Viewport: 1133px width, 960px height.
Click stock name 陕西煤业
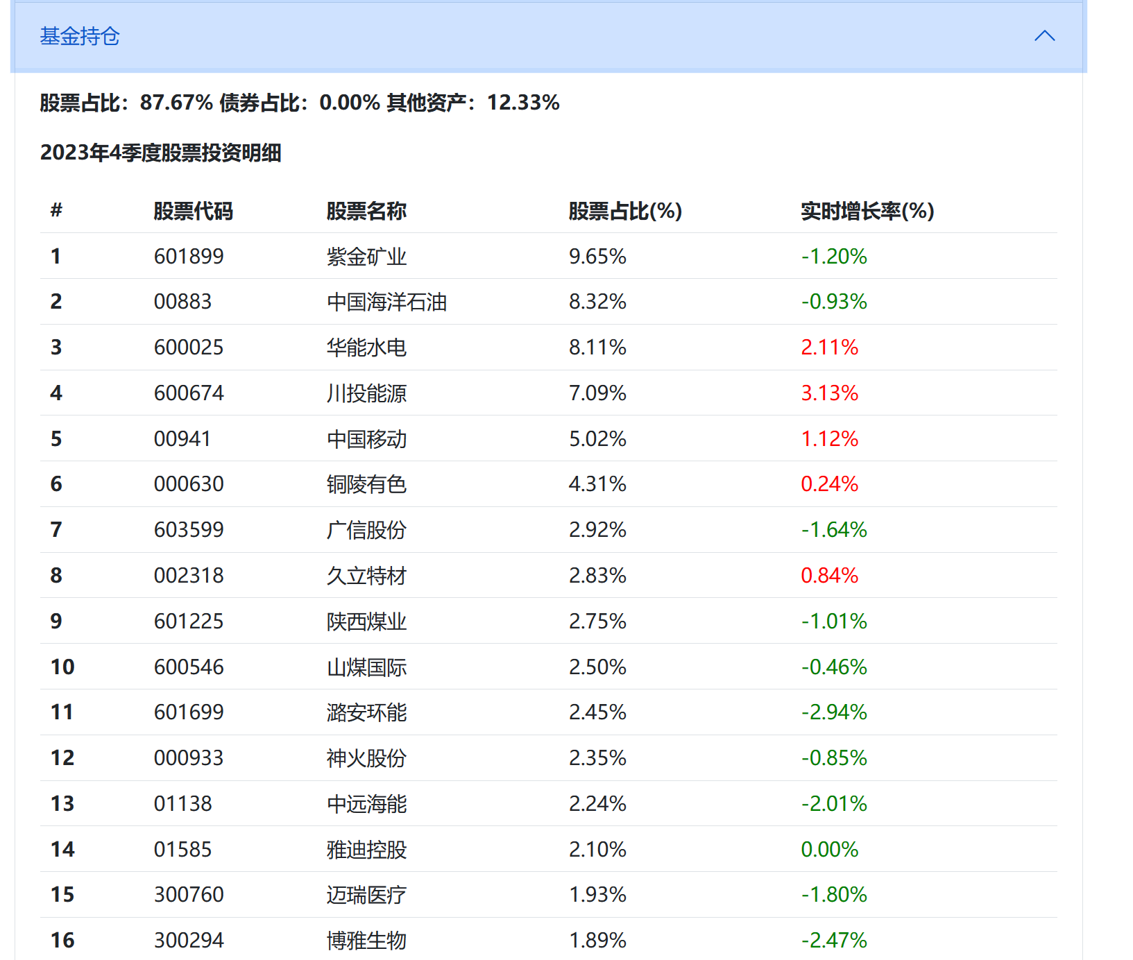coord(366,622)
